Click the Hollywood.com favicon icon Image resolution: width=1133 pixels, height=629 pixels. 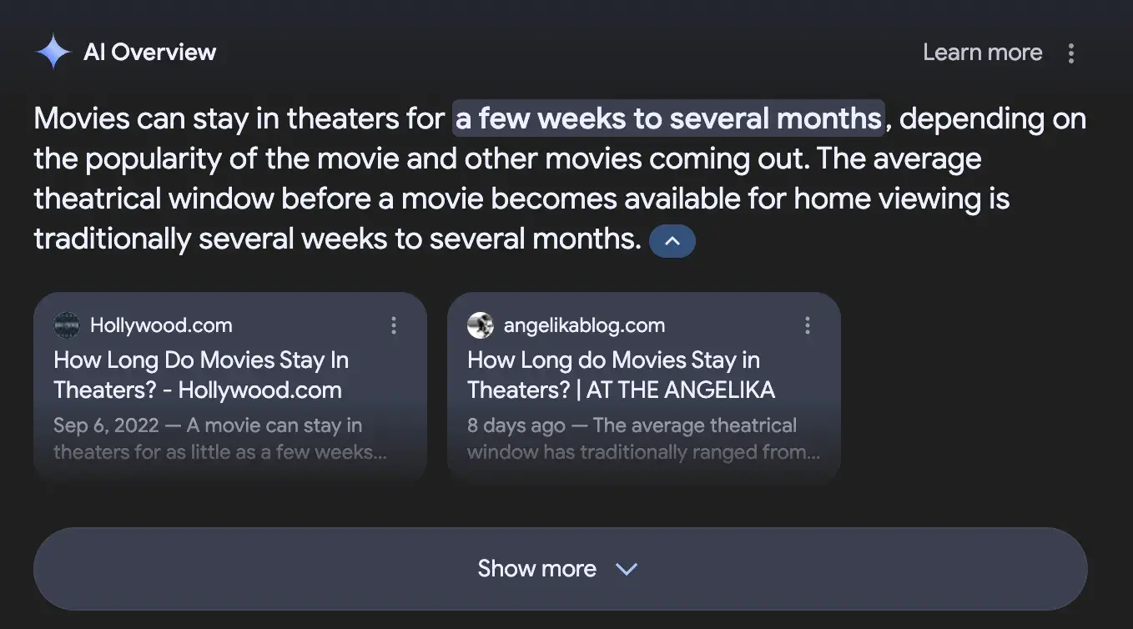coord(67,325)
